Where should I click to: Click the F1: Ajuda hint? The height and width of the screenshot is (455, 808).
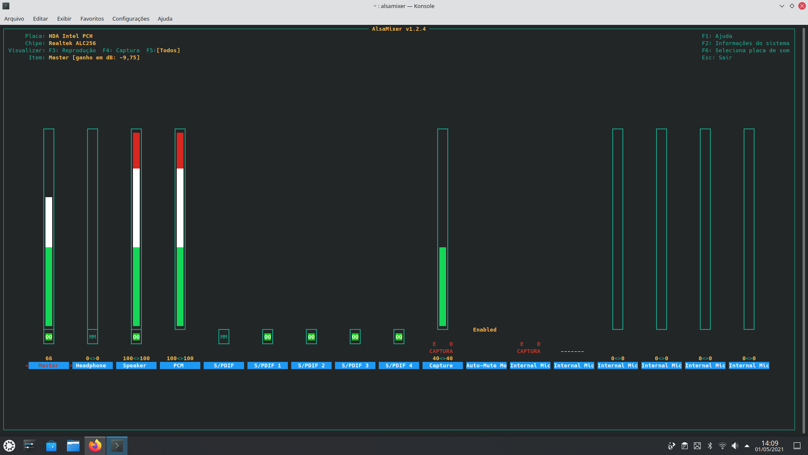pyautogui.click(x=717, y=36)
